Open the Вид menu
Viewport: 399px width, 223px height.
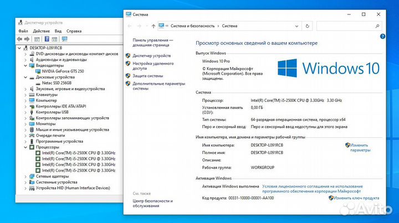[58, 31]
